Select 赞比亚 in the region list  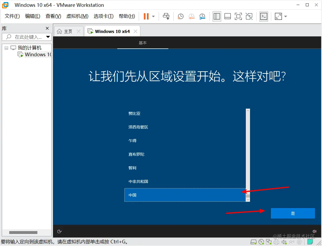pos(185,113)
